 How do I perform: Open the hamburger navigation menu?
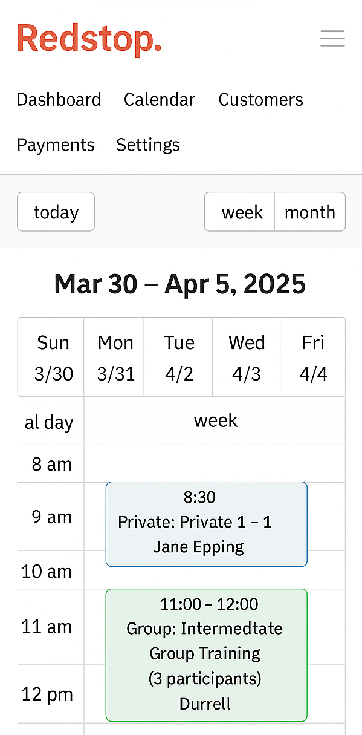(x=332, y=38)
